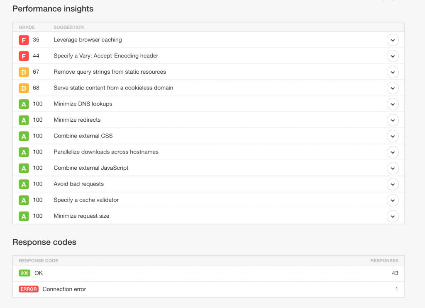Select the Connection error response row
This screenshot has height=308, width=425.
208,289
